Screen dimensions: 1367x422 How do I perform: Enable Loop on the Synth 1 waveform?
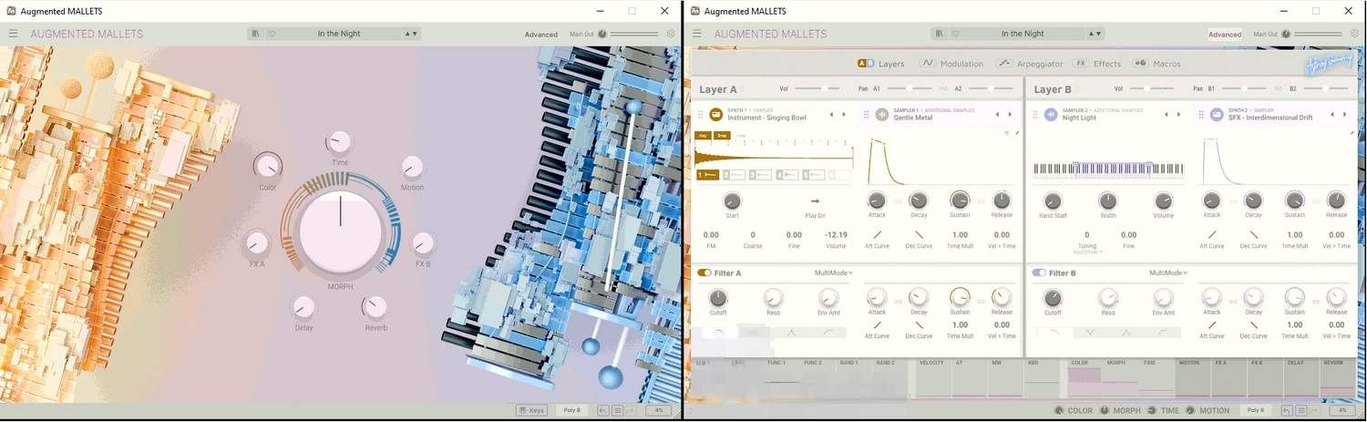click(741, 135)
